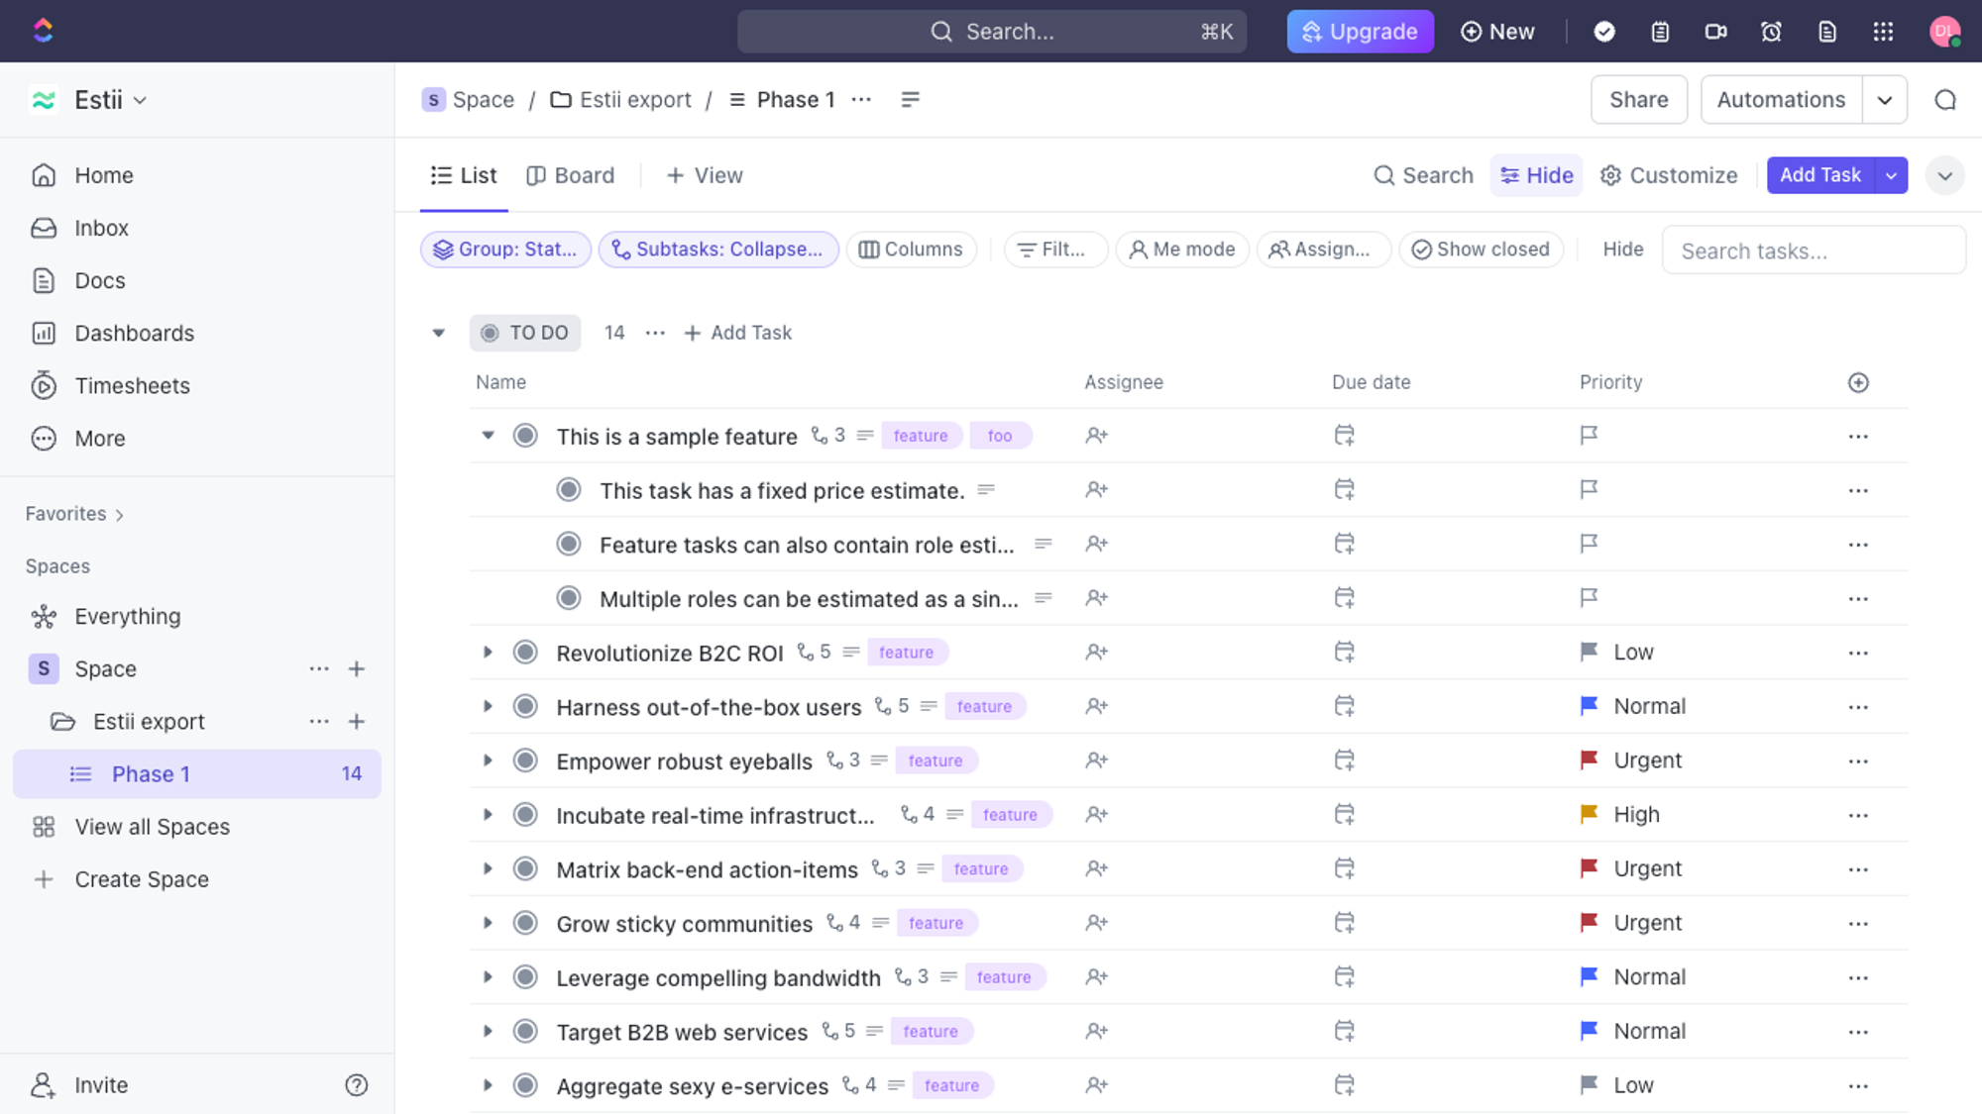Image resolution: width=1982 pixels, height=1114 pixels.
Task: Click the Board view tab
Action: (x=571, y=175)
